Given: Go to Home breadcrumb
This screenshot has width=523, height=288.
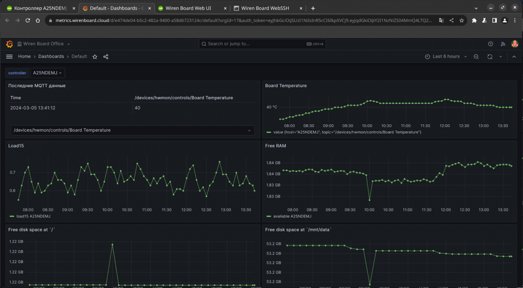Looking at the screenshot, I should (24, 57).
